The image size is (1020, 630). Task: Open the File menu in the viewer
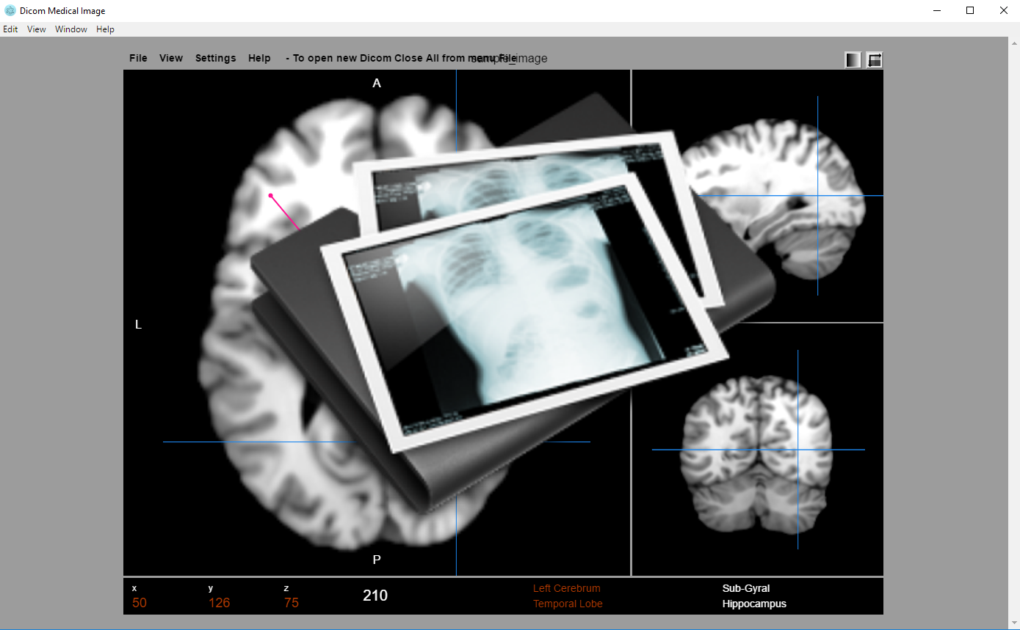[x=138, y=58]
